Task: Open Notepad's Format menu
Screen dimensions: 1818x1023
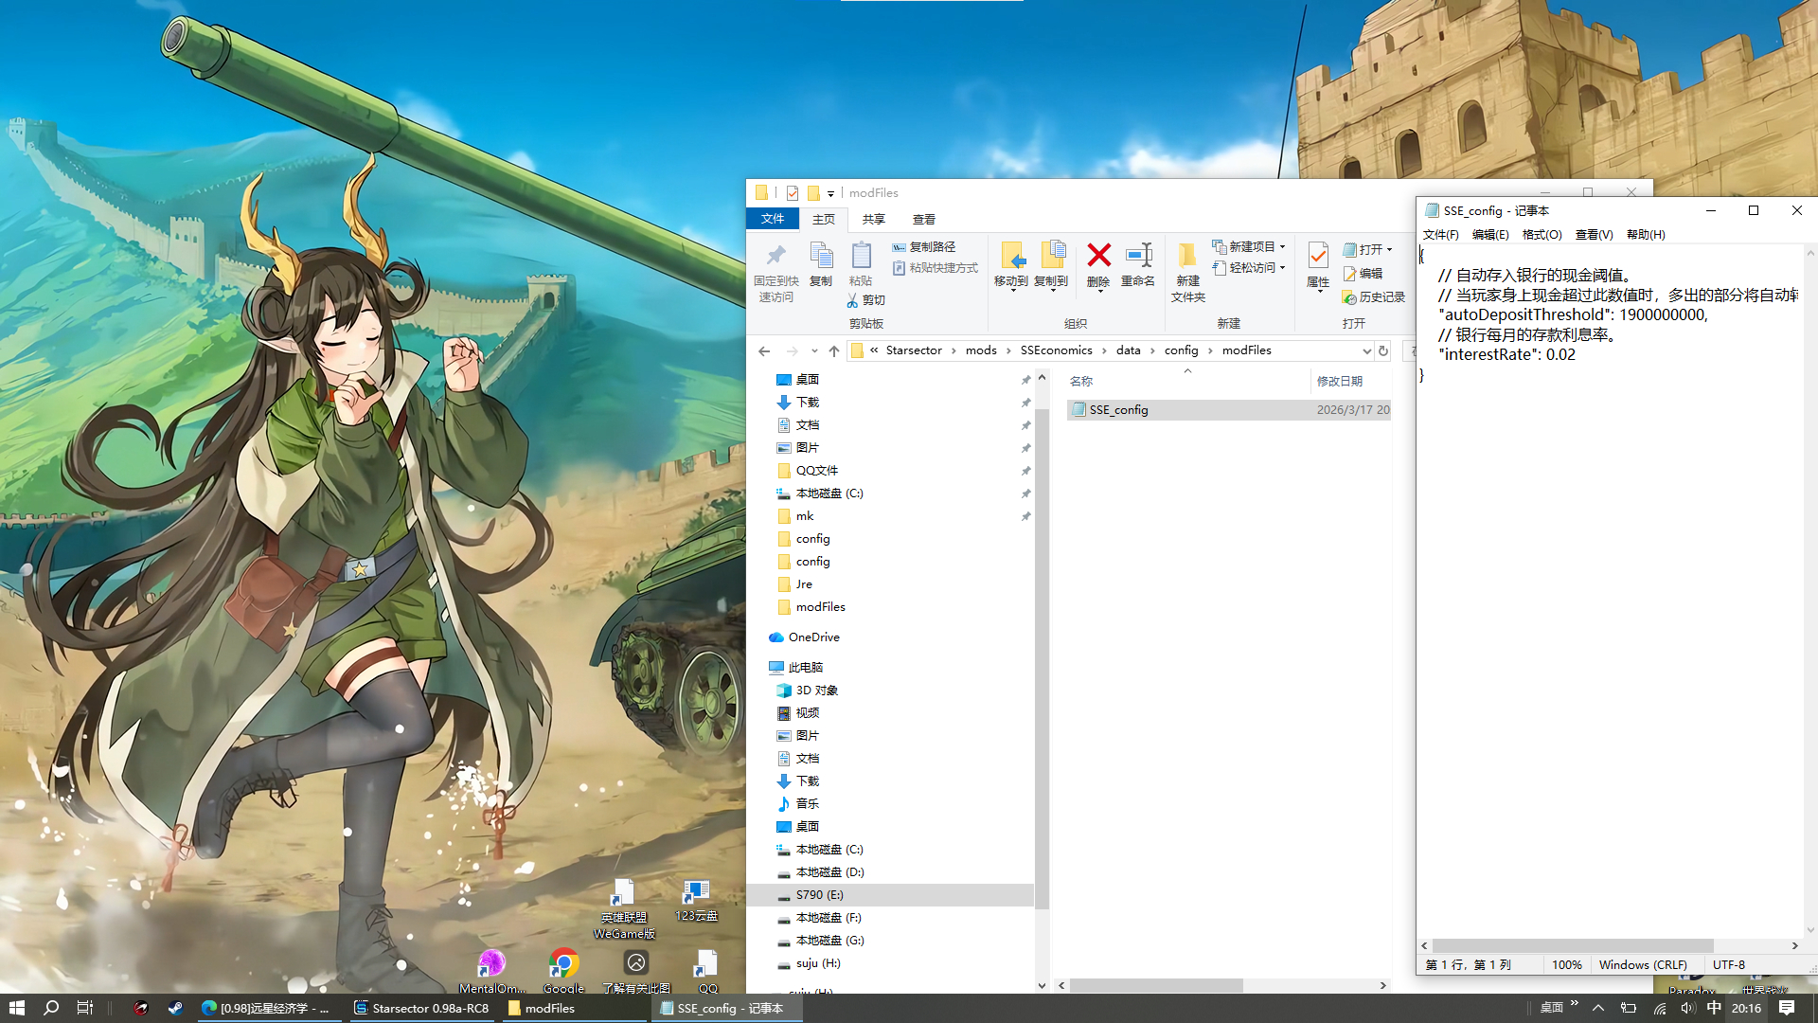Action: (1542, 234)
